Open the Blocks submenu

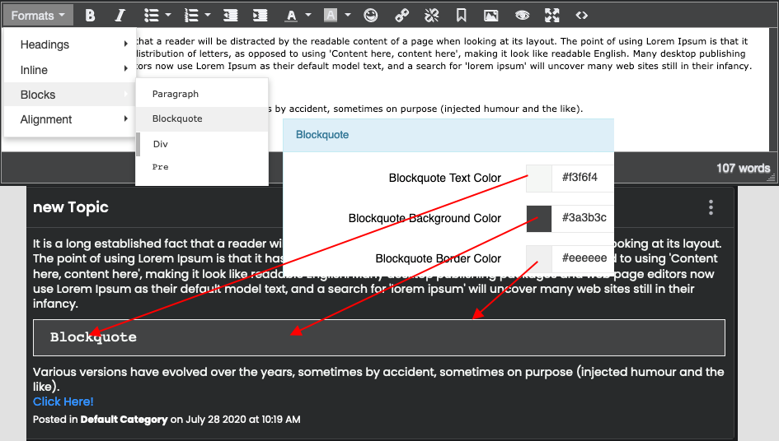(x=70, y=95)
